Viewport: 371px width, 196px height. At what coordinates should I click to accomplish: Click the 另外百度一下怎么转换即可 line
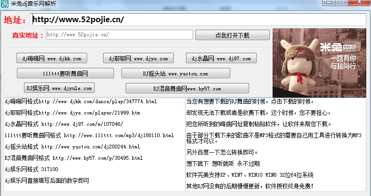point(222,152)
